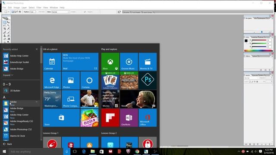Viewport: 276px width, 155px height.
Task: Select the History Brush tool
Action: coord(8,36)
